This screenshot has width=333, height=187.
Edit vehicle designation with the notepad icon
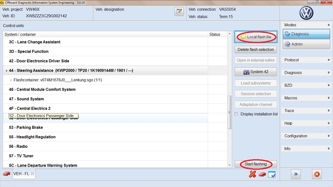(179, 11)
